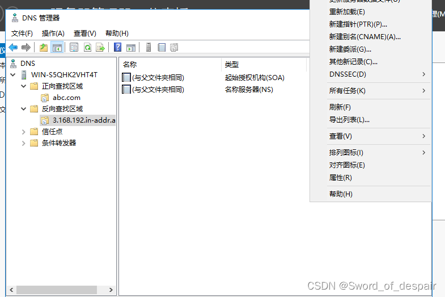Click the DNS root node icon
The image size is (445, 297).
pos(14,64)
